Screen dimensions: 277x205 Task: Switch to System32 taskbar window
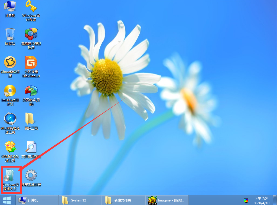pyautogui.click(x=80, y=200)
